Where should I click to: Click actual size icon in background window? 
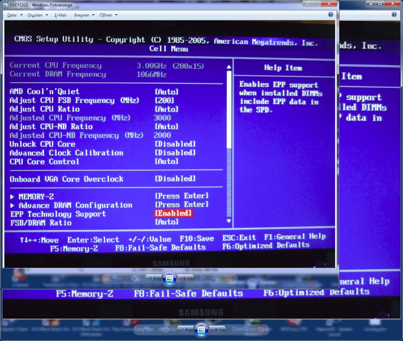tap(166, 330)
